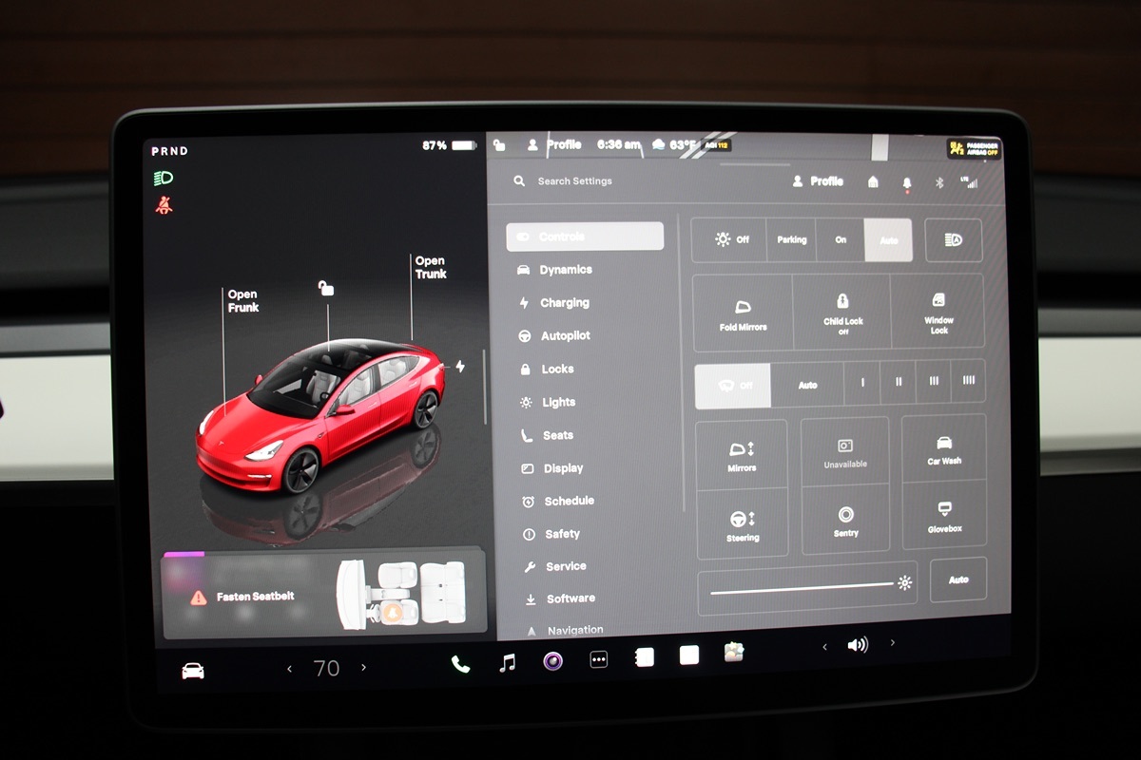Open the music app icon
Image resolution: width=1141 pixels, height=760 pixels.
click(508, 663)
